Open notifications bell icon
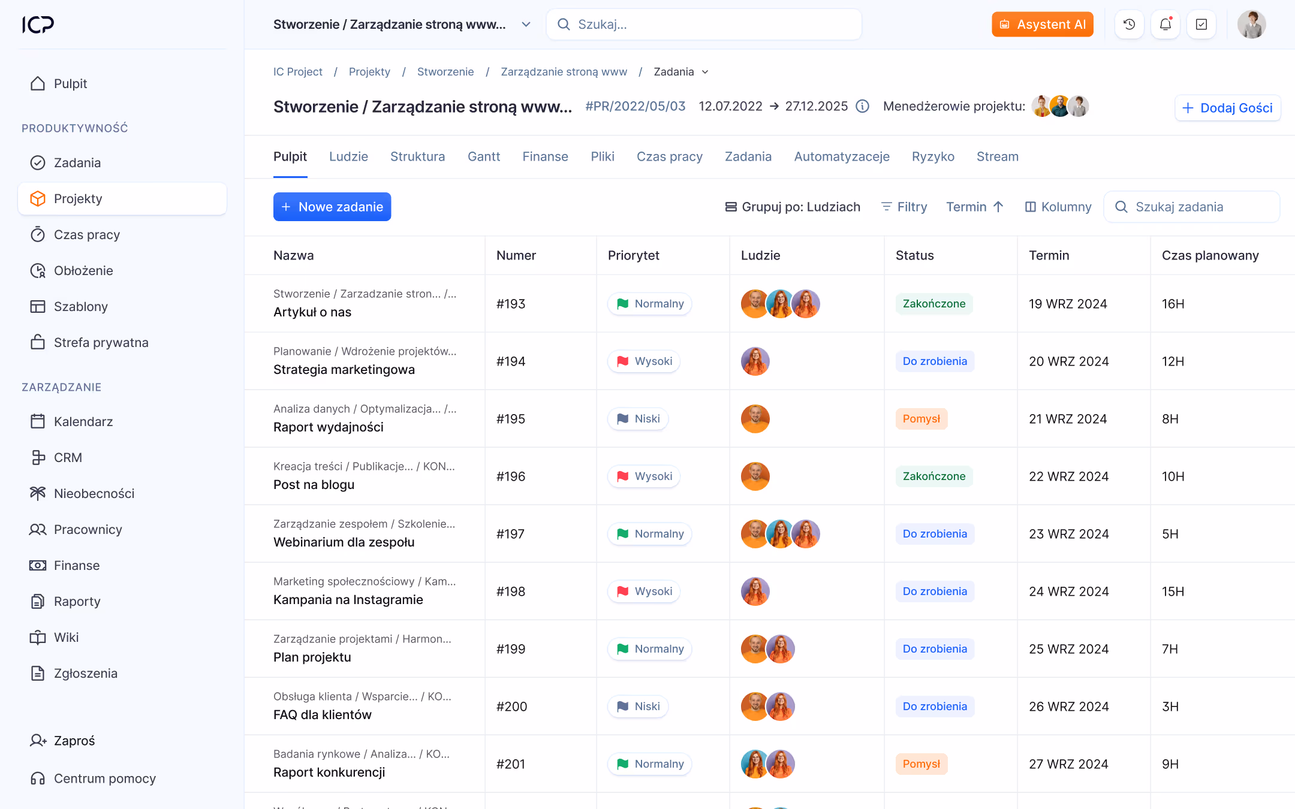The image size is (1295, 809). click(x=1165, y=25)
